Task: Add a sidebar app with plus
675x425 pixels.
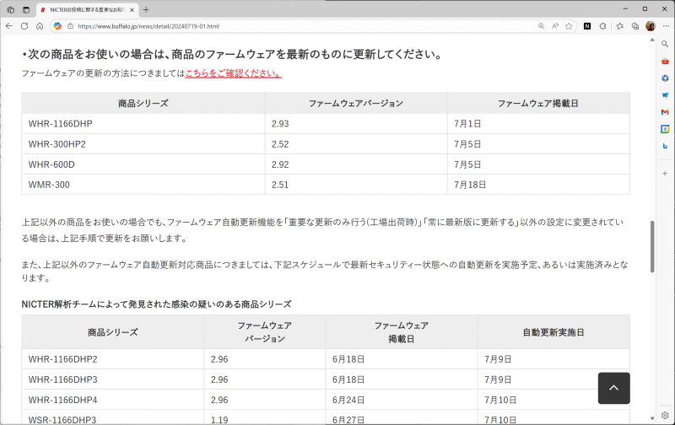Action: coord(665,174)
